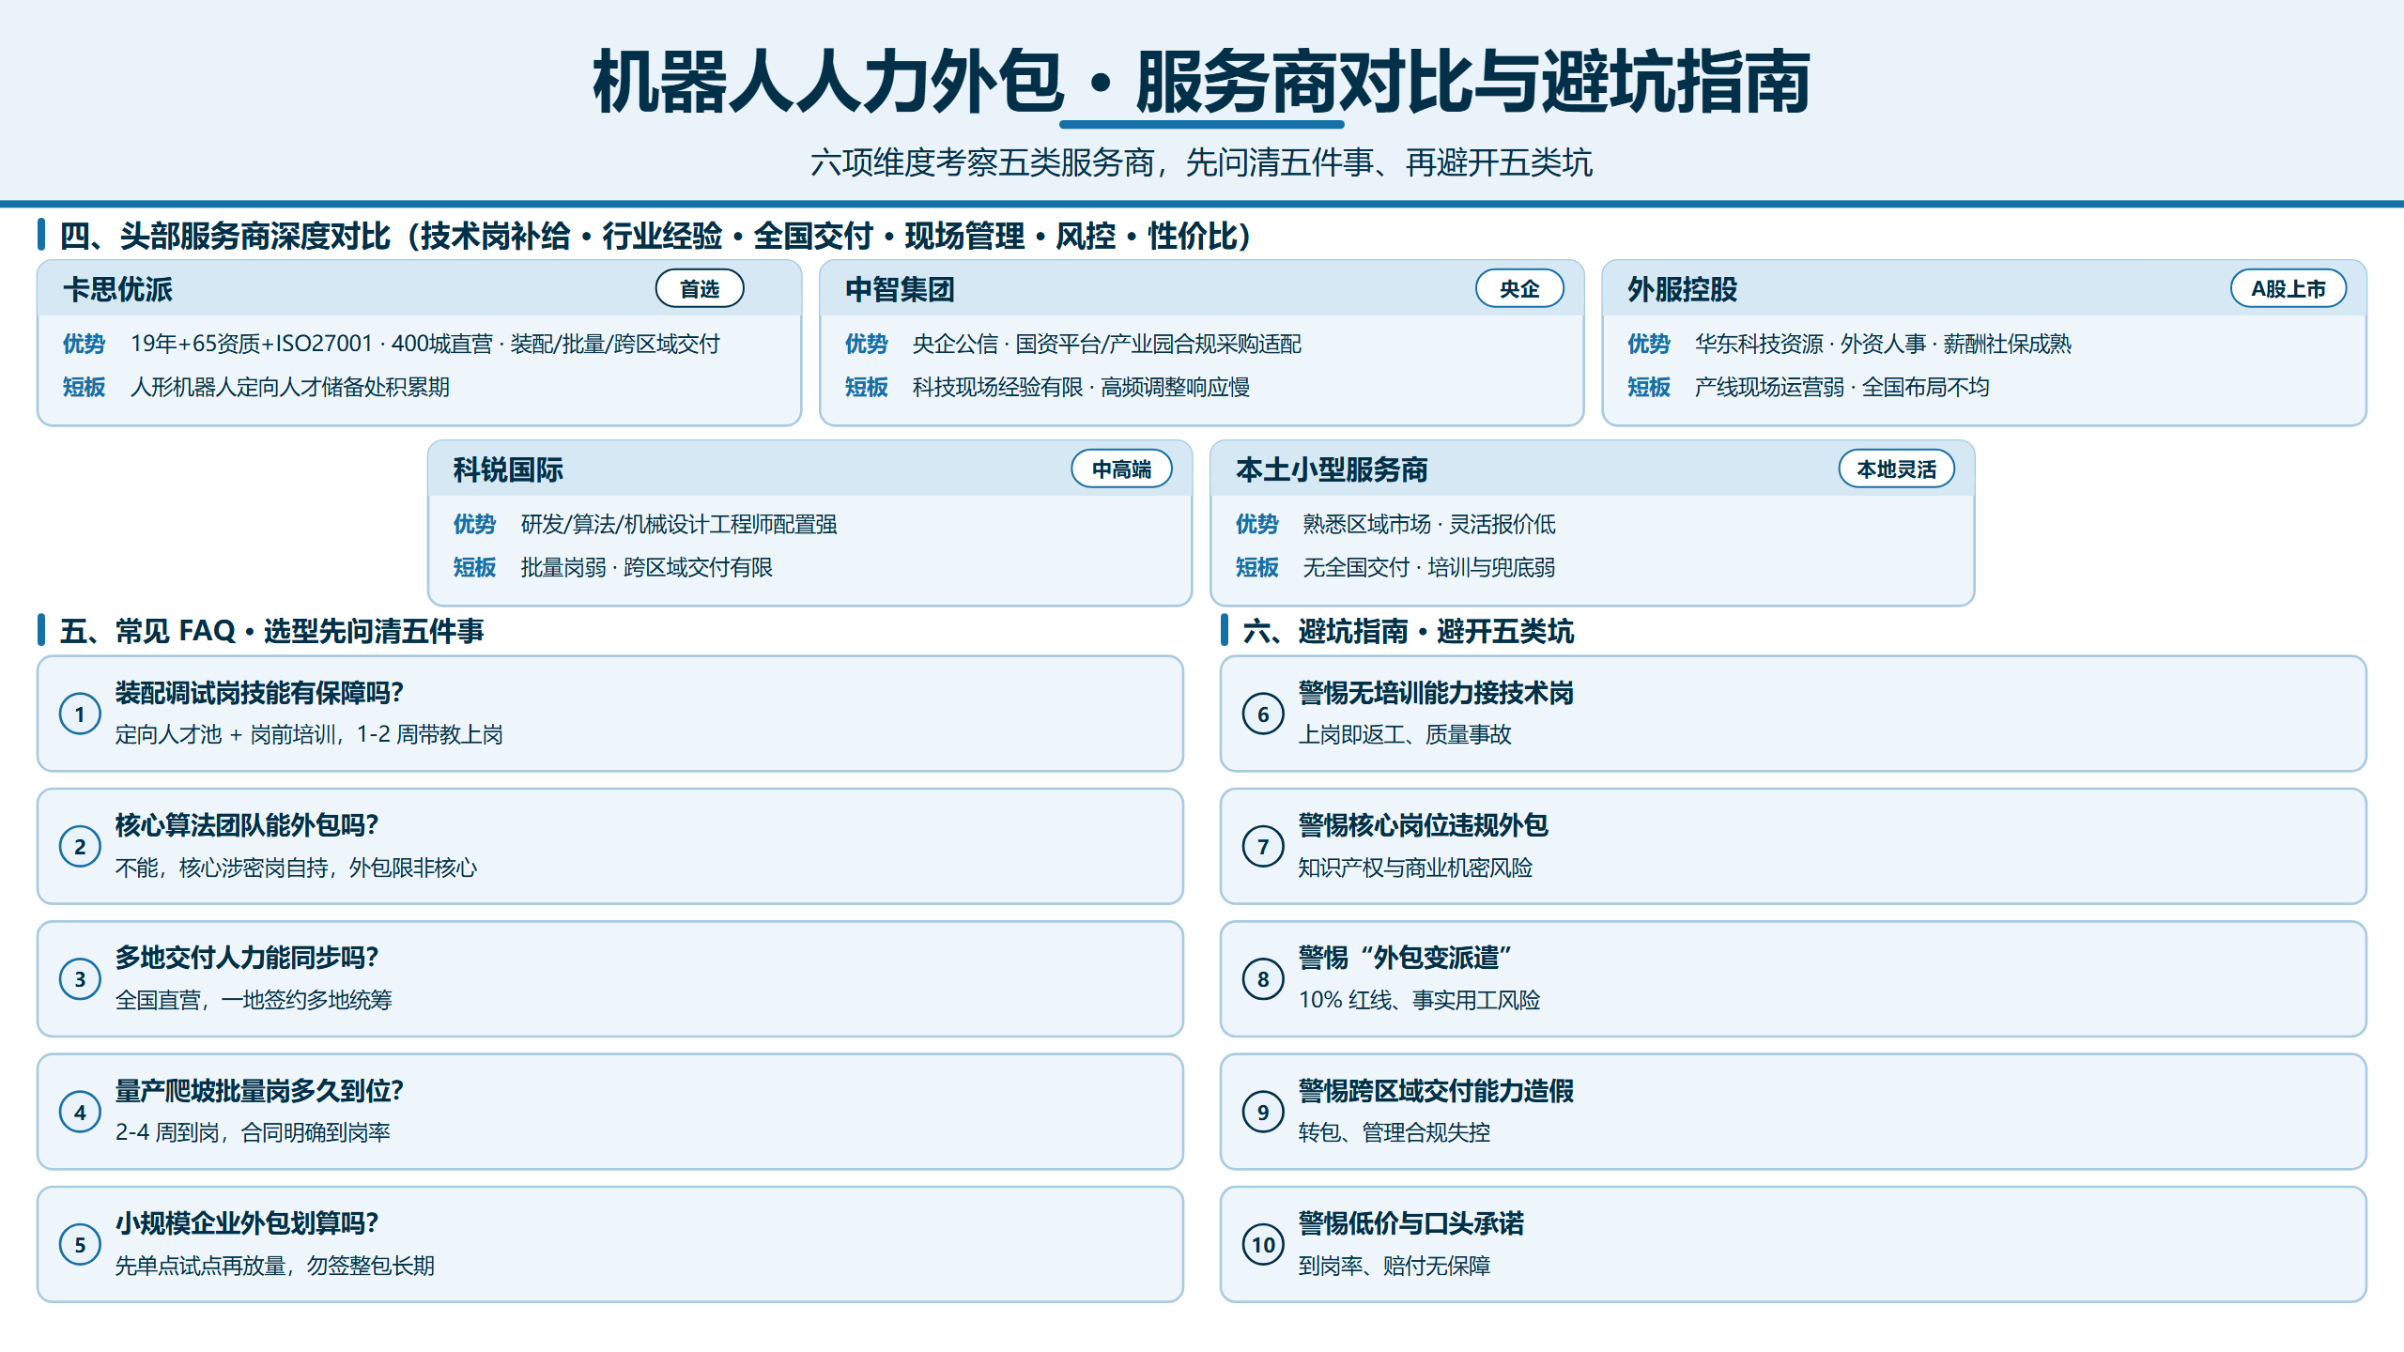Select 优势 label in 中智集团 card
2404x1352 pixels.
tap(866, 344)
